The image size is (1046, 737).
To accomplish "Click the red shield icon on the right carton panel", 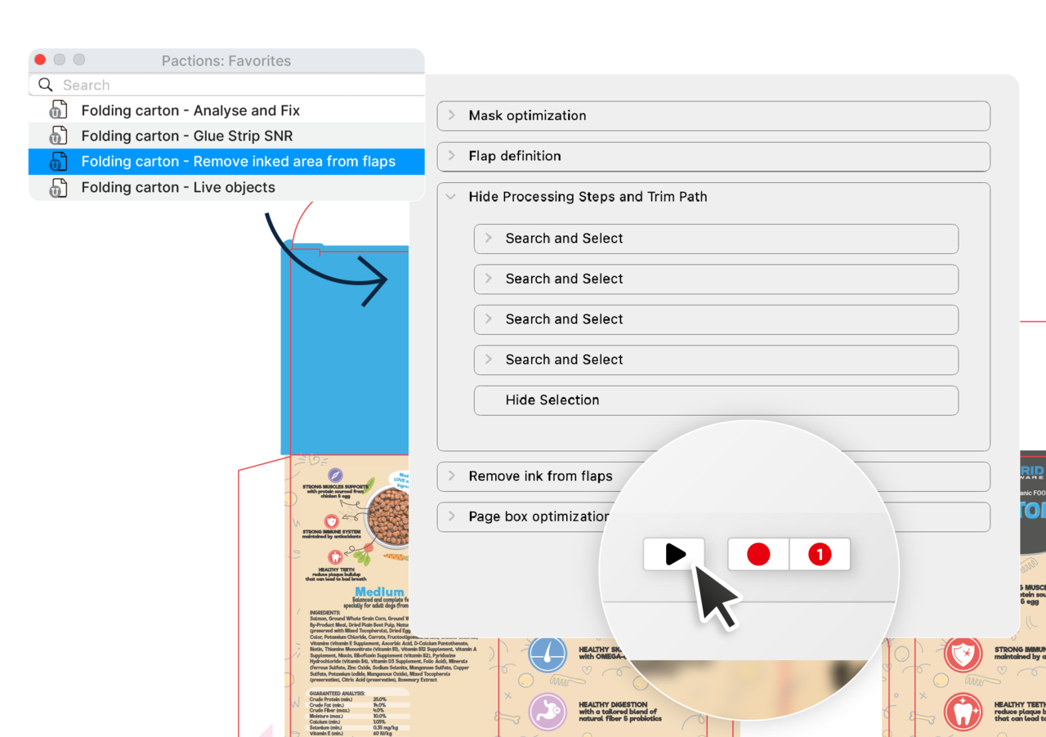I will 963,654.
